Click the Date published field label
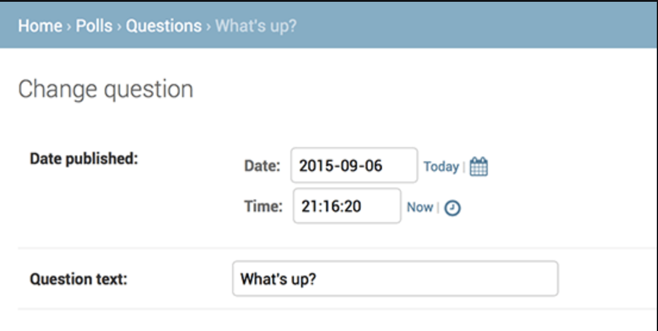The height and width of the screenshot is (331, 658). 84,159
